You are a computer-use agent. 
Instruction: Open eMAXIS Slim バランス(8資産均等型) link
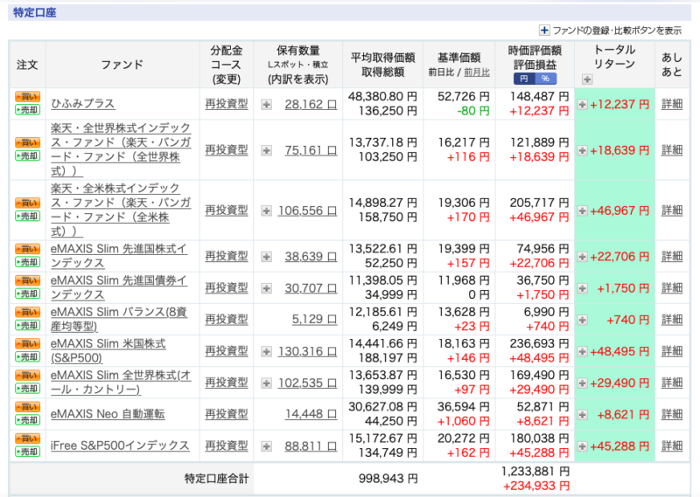pyautogui.click(x=119, y=319)
